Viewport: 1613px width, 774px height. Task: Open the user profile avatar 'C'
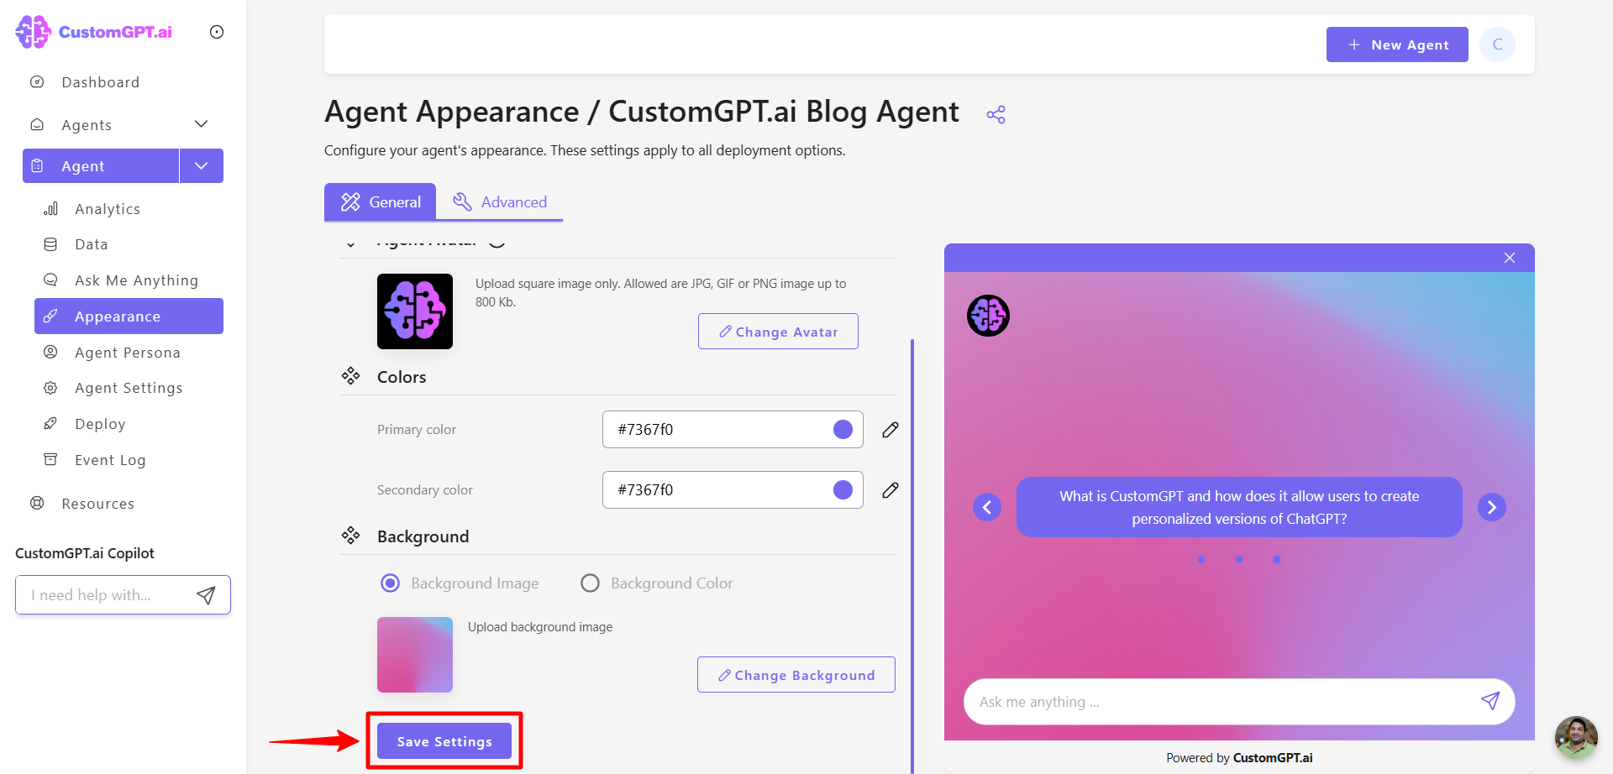click(1497, 44)
